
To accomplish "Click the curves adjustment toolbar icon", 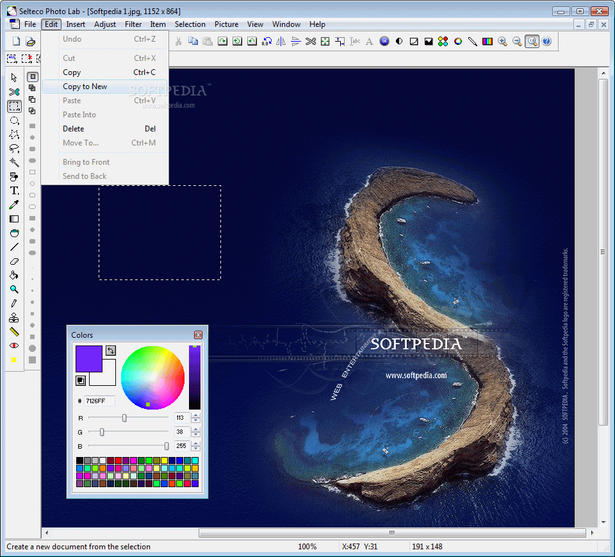I will point(414,41).
